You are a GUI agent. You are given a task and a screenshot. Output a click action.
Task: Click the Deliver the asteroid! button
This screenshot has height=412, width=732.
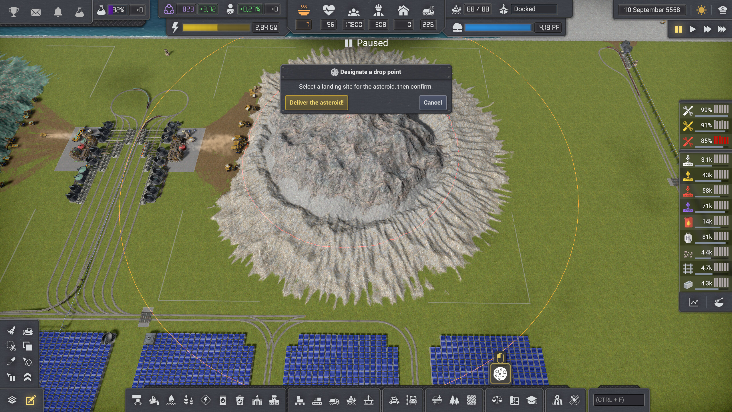[x=317, y=103]
